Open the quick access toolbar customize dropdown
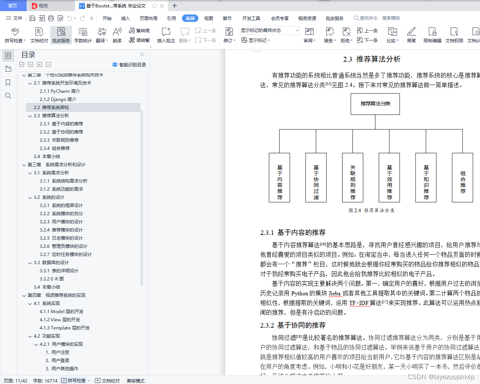 pyautogui.click(x=92, y=18)
